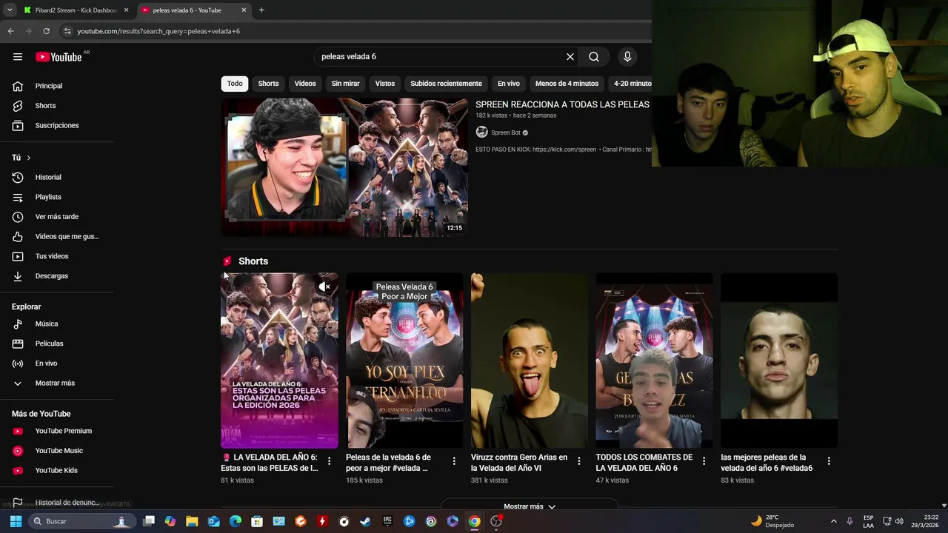Viewport: 948px width, 533px height.
Task: Reload the page in the browser toolbar
Action: coord(46,31)
